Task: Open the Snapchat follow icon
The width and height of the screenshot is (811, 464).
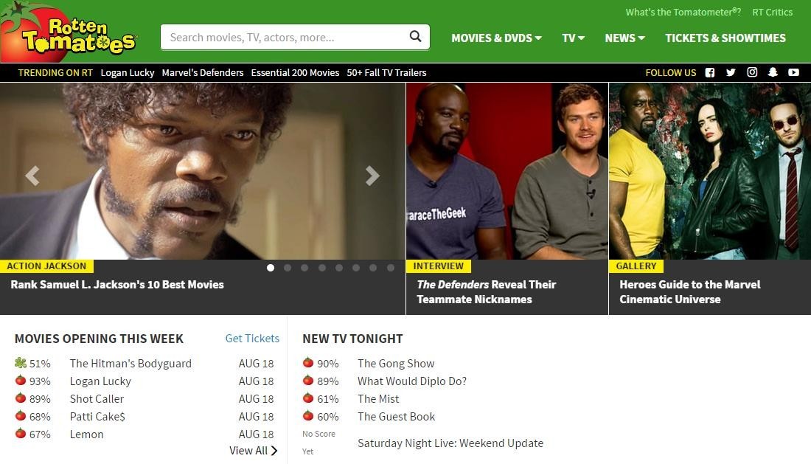Action: tap(773, 72)
